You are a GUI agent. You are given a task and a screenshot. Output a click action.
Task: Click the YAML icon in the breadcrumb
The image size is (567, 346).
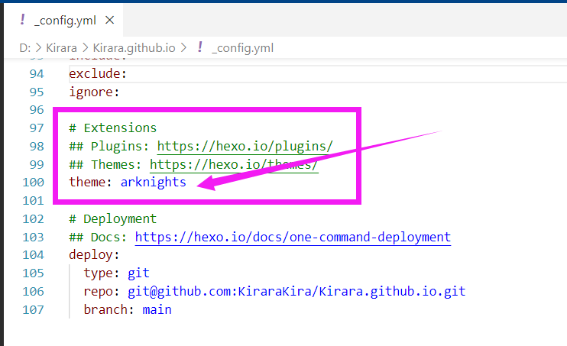coord(200,47)
